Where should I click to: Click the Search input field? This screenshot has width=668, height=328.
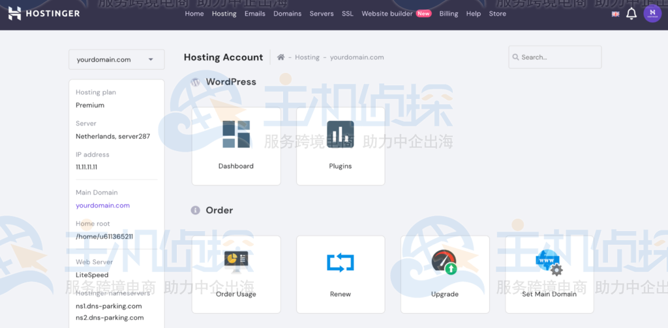tap(558, 57)
